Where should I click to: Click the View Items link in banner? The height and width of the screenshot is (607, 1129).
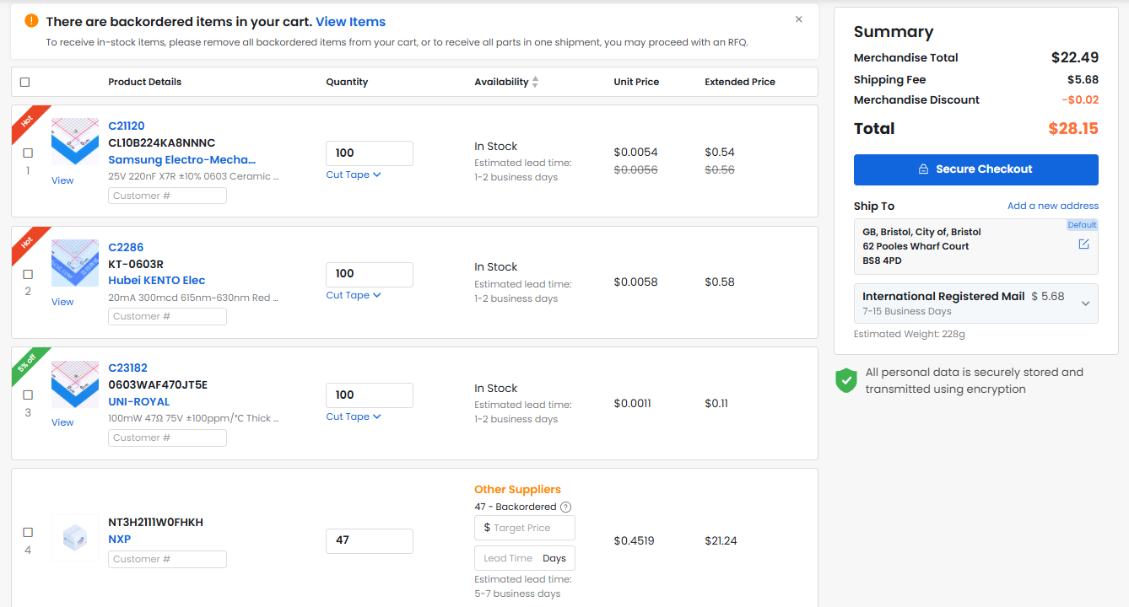(350, 22)
